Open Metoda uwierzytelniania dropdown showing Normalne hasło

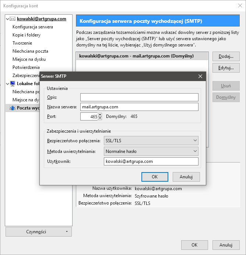pos(151,151)
